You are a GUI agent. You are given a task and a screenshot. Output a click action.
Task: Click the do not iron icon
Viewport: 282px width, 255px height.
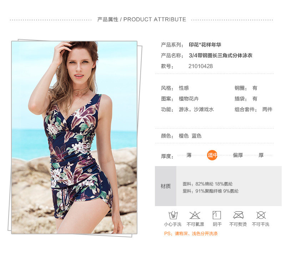(x=238, y=215)
